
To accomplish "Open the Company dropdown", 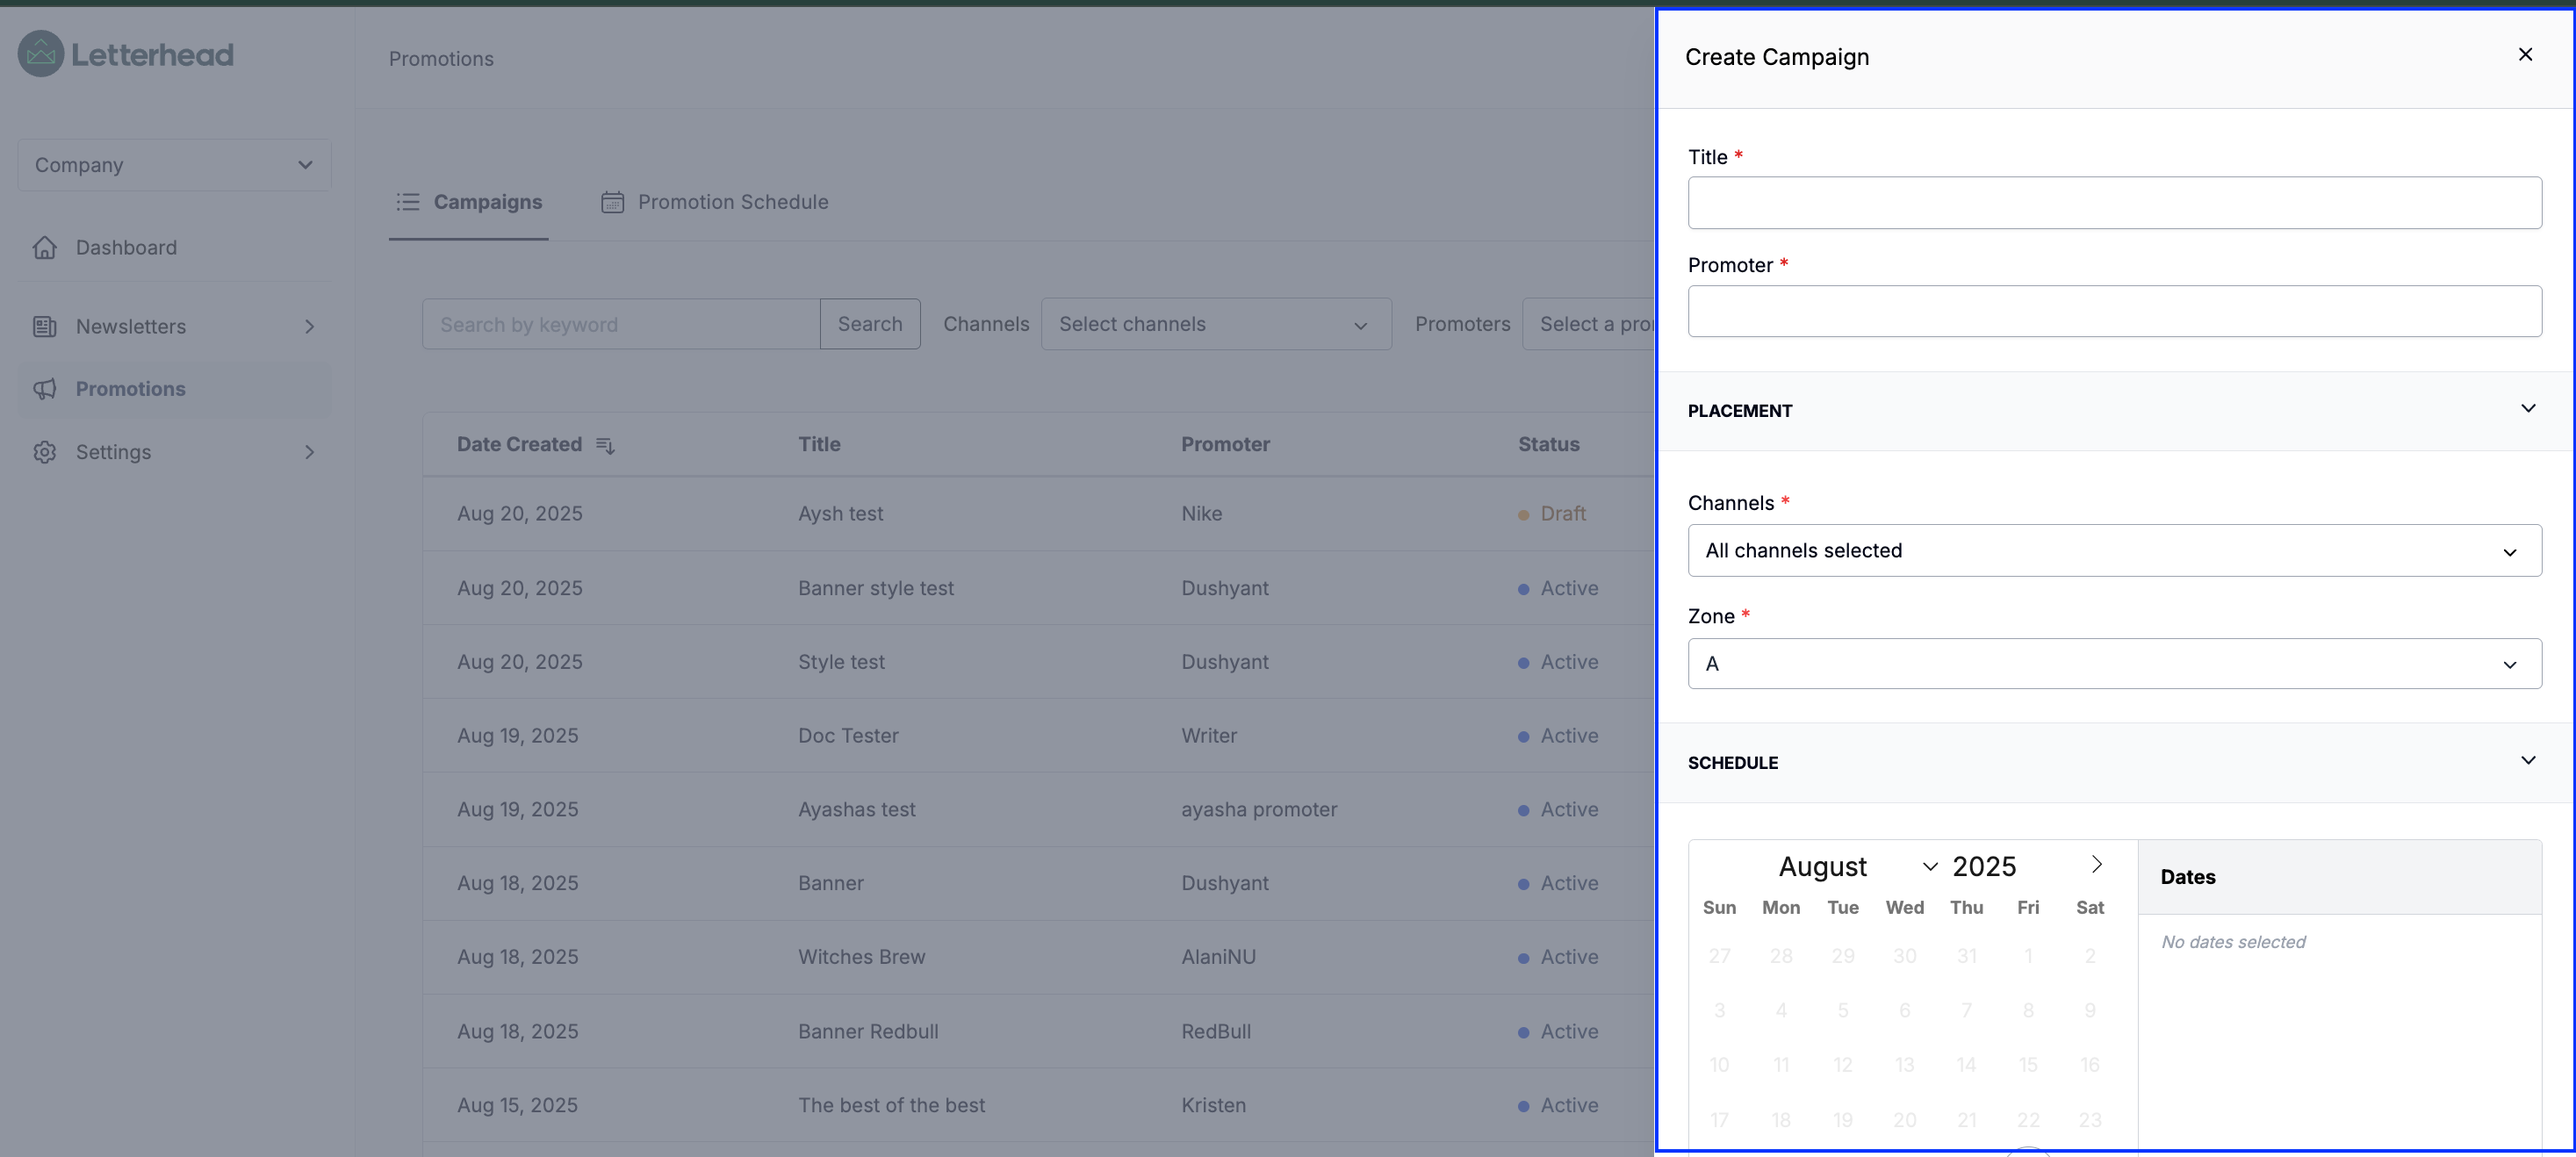I will pos(174,165).
